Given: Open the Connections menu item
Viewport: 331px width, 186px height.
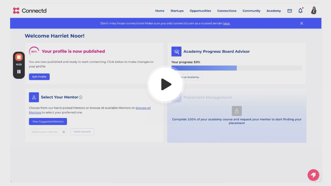Looking at the screenshot, I should [227, 11].
